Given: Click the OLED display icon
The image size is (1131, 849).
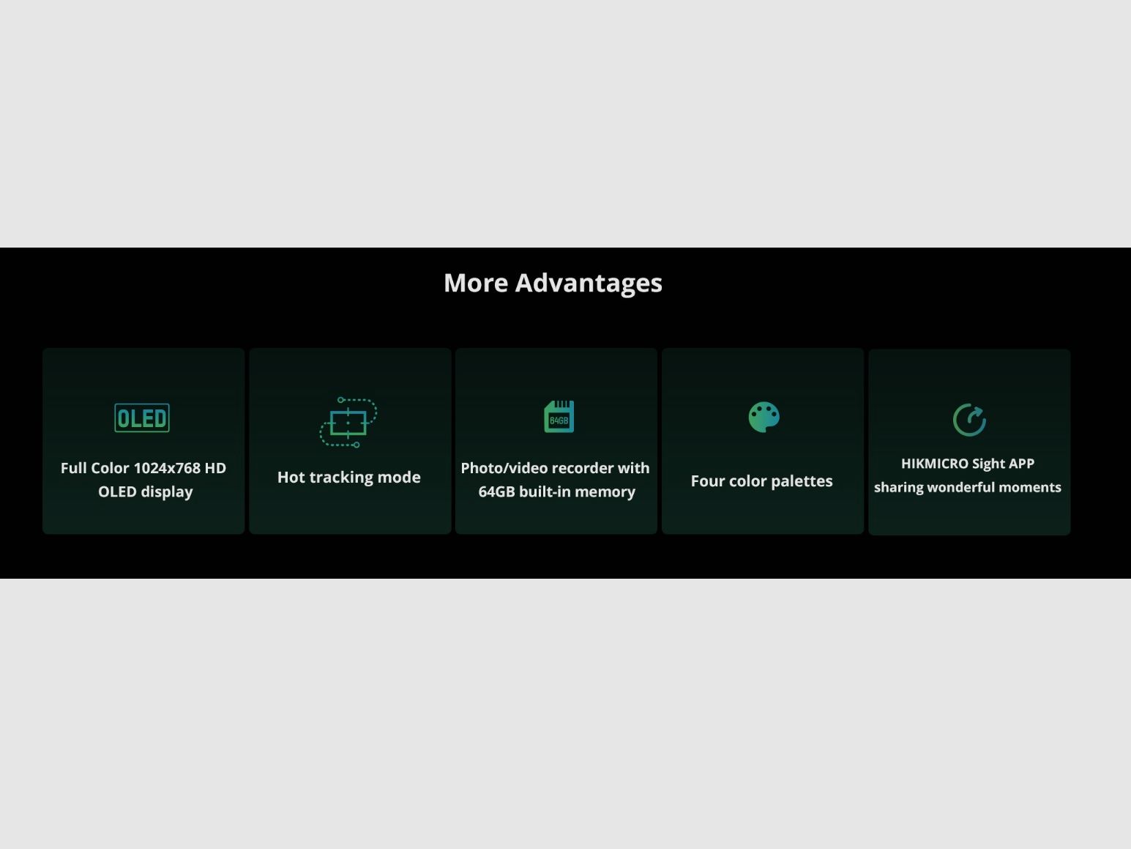Looking at the screenshot, I should pos(142,418).
